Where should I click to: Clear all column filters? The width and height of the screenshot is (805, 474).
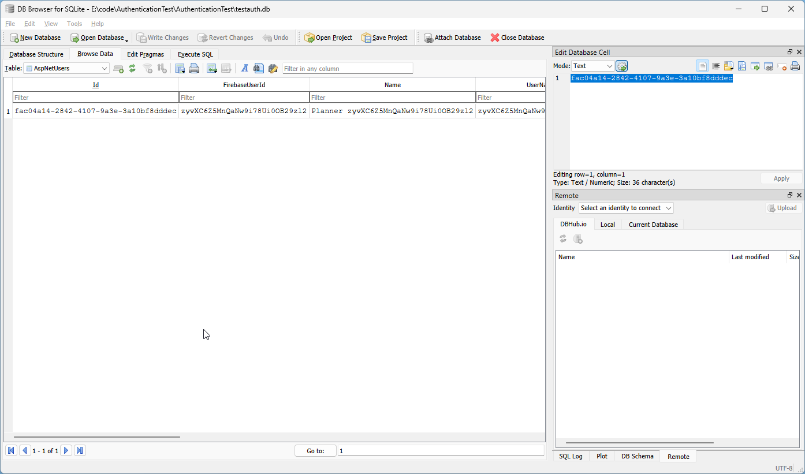(x=148, y=68)
